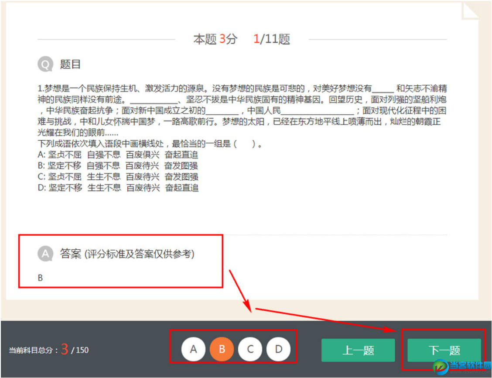Click option line D: 坚定不移 生生不息
The image size is (492, 378).
pyautogui.click(x=118, y=188)
